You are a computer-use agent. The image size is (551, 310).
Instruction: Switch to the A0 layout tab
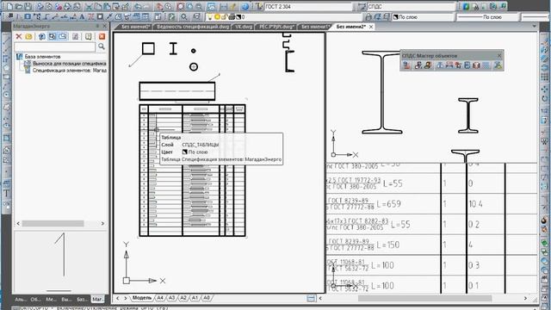(207, 298)
